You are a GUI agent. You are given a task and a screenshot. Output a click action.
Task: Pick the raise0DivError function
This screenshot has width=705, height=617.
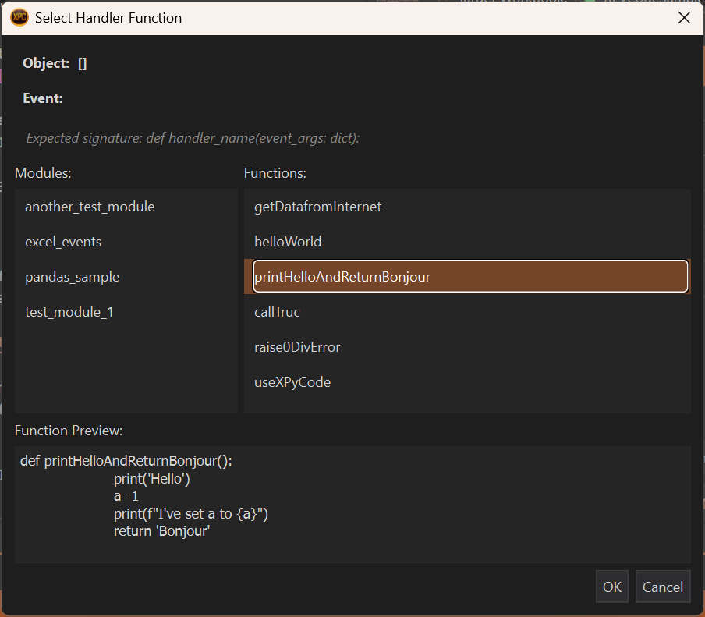coord(297,347)
